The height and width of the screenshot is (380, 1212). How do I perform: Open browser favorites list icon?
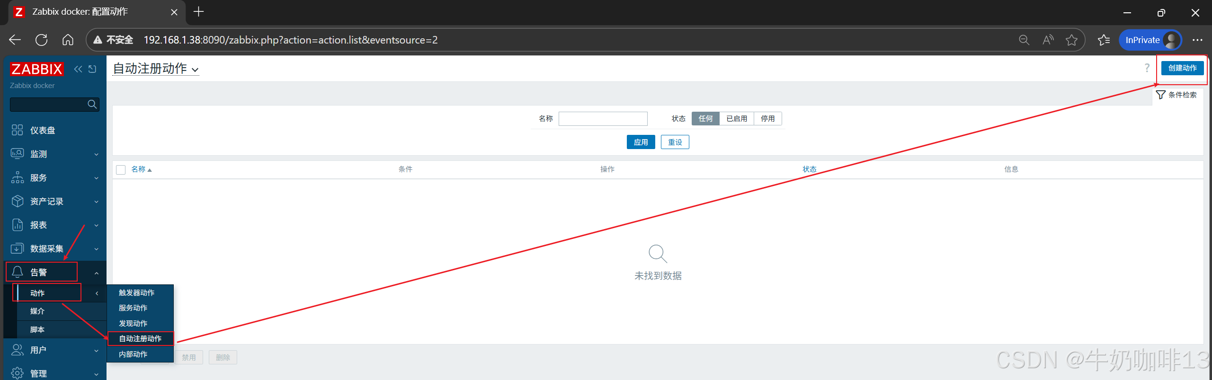pos(1104,40)
